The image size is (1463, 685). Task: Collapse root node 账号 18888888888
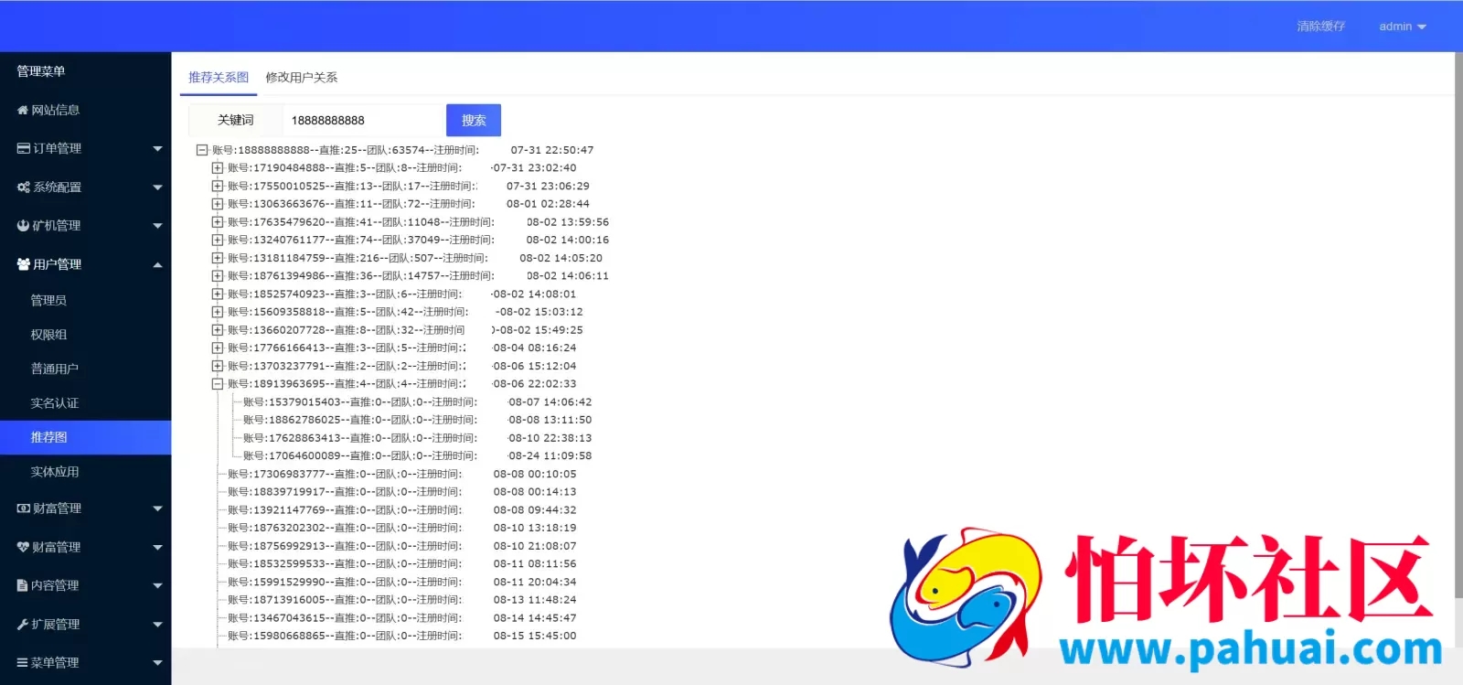pos(202,150)
